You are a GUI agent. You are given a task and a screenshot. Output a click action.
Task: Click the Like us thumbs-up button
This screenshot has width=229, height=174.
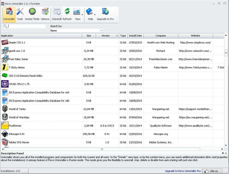(x=213, y=171)
